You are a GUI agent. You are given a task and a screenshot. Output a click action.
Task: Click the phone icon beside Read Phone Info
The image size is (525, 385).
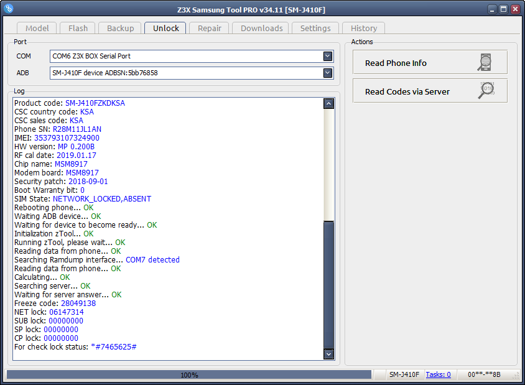coord(485,62)
